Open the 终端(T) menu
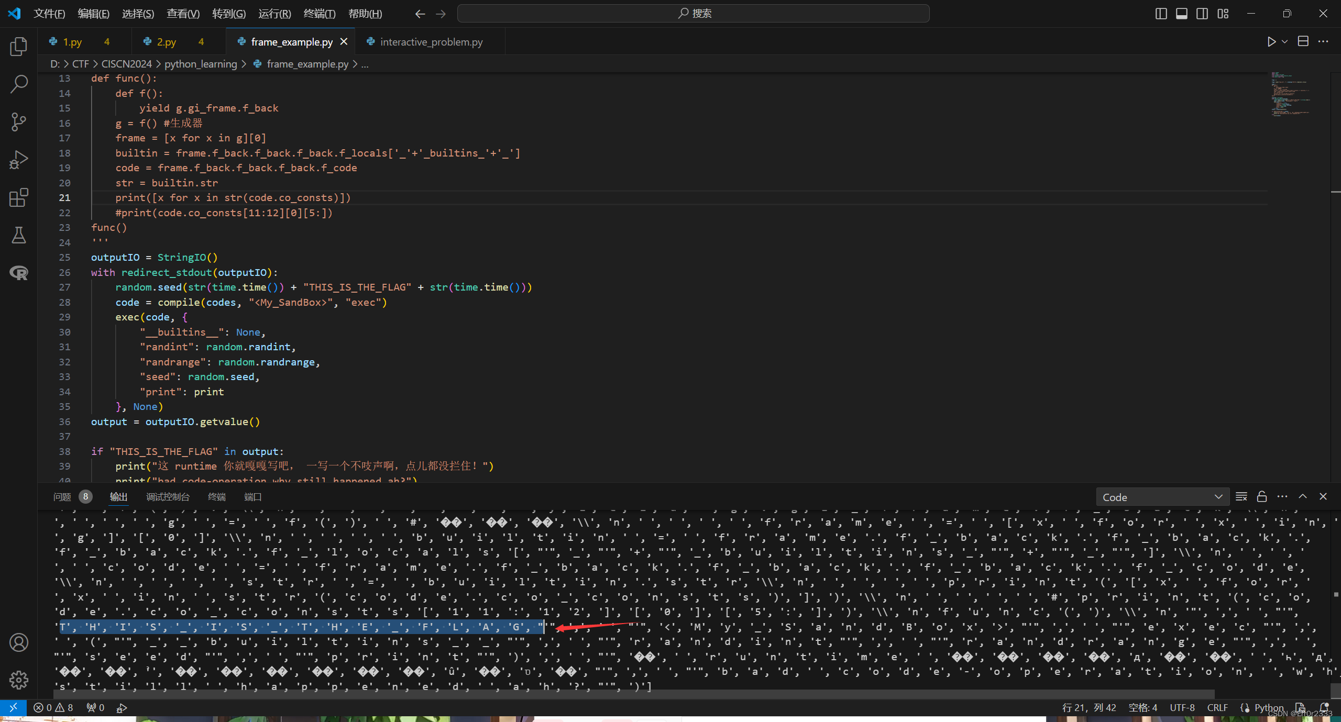1341x722 pixels. click(320, 14)
